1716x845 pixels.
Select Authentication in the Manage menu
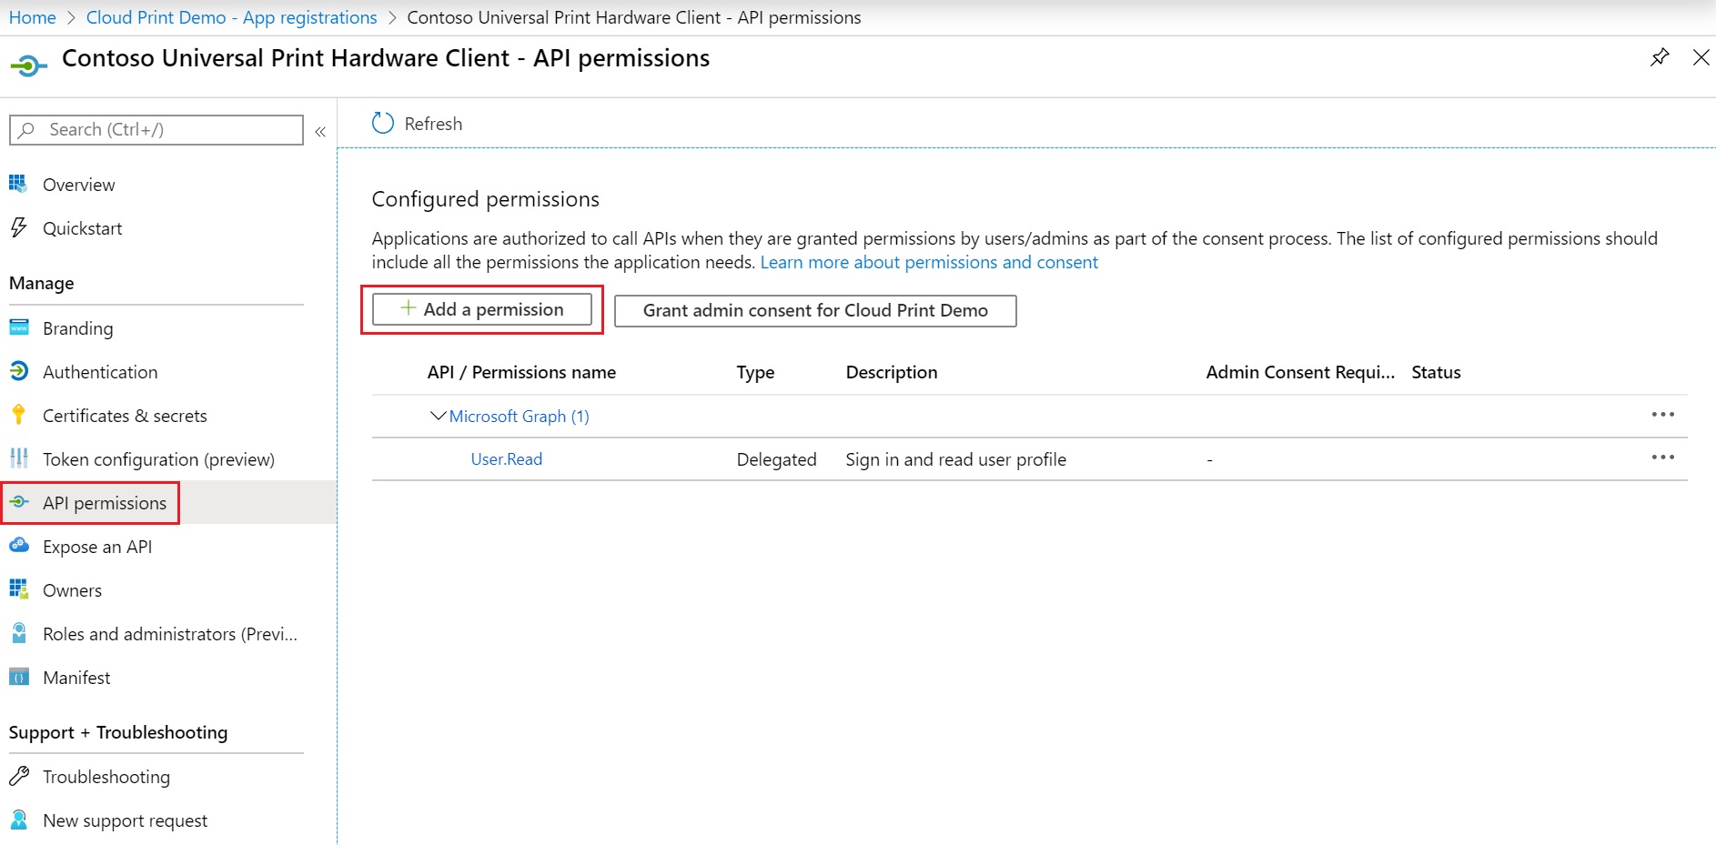pos(100,372)
